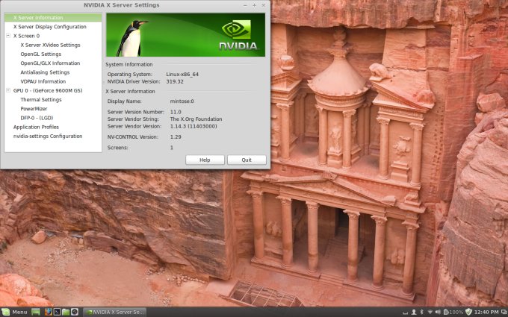
Task: Click vendor version 1.14.3 (11403000)
Action: click(x=193, y=126)
